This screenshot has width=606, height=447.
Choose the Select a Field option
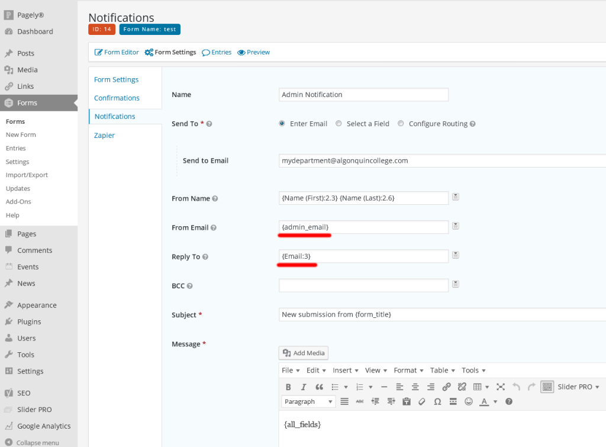point(339,123)
